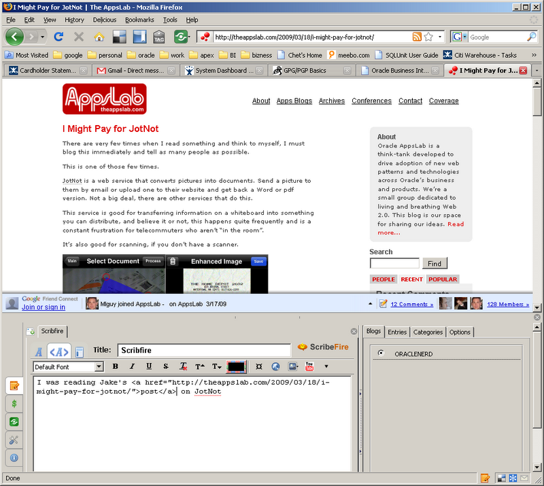Run search with the magnifier icon
This screenshot has height=486, width=544.
pyautogui.click(x=531, y=37)
